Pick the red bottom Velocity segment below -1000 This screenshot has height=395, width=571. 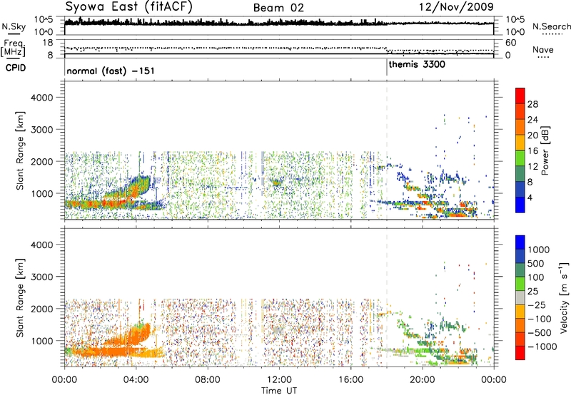pyautogui.click(x=520, y=353)
